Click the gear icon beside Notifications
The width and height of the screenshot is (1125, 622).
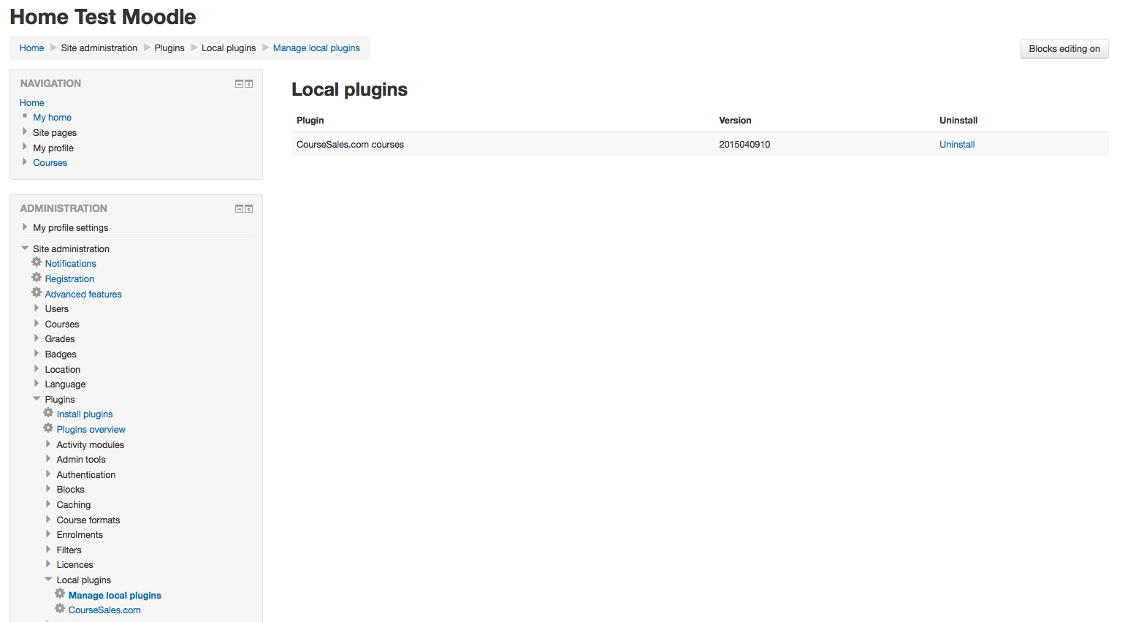[37, 262]
